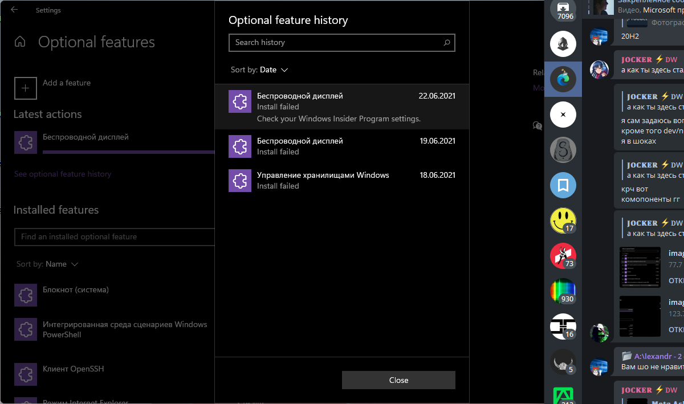Image resolution: width=684 pixels, height=404 pixels.
Task: Close the Optional feature history dialog
Action: pyautogui.click(x=398, y=380)
